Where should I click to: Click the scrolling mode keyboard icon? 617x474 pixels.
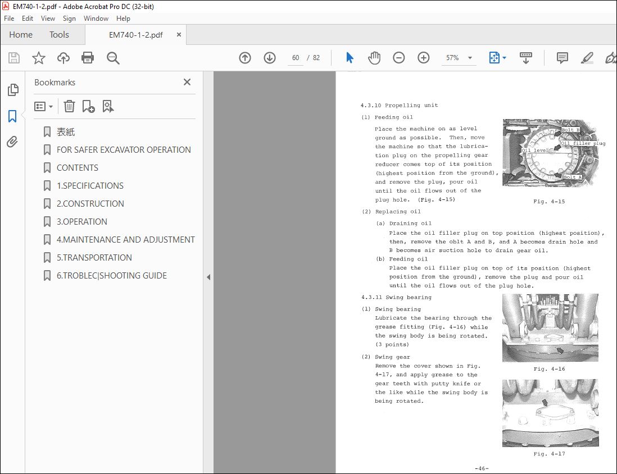pos(526,58)
